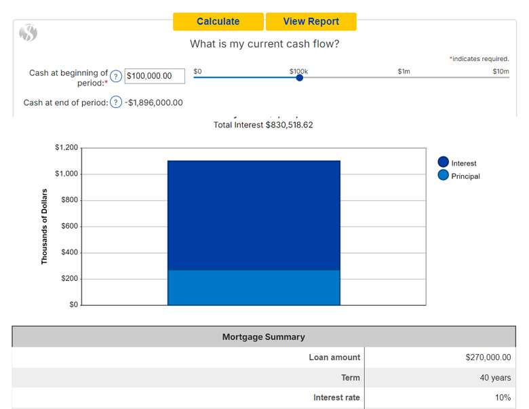
Task: Click the Interest rate row label
Action: click(x=336, y=397)
